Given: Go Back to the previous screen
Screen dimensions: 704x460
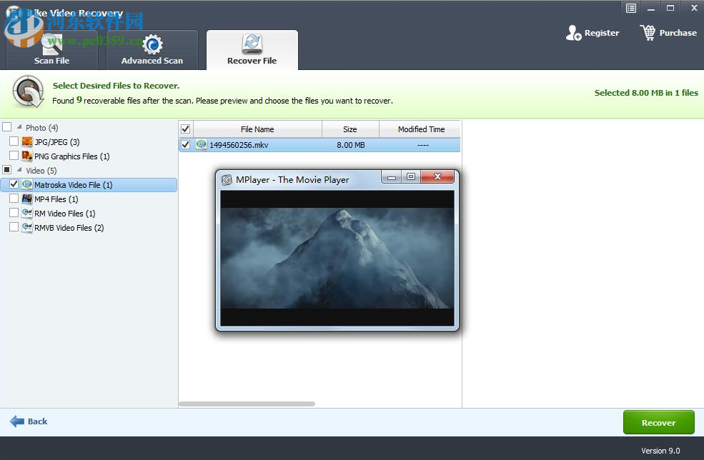Looking at the screenshot, I should [29, 421].
